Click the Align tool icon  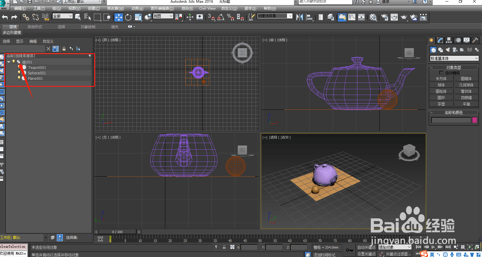[x=309, y=17]
